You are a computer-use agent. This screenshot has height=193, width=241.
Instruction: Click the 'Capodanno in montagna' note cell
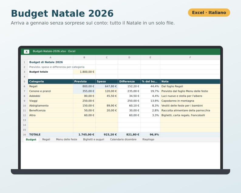point(190,101)
